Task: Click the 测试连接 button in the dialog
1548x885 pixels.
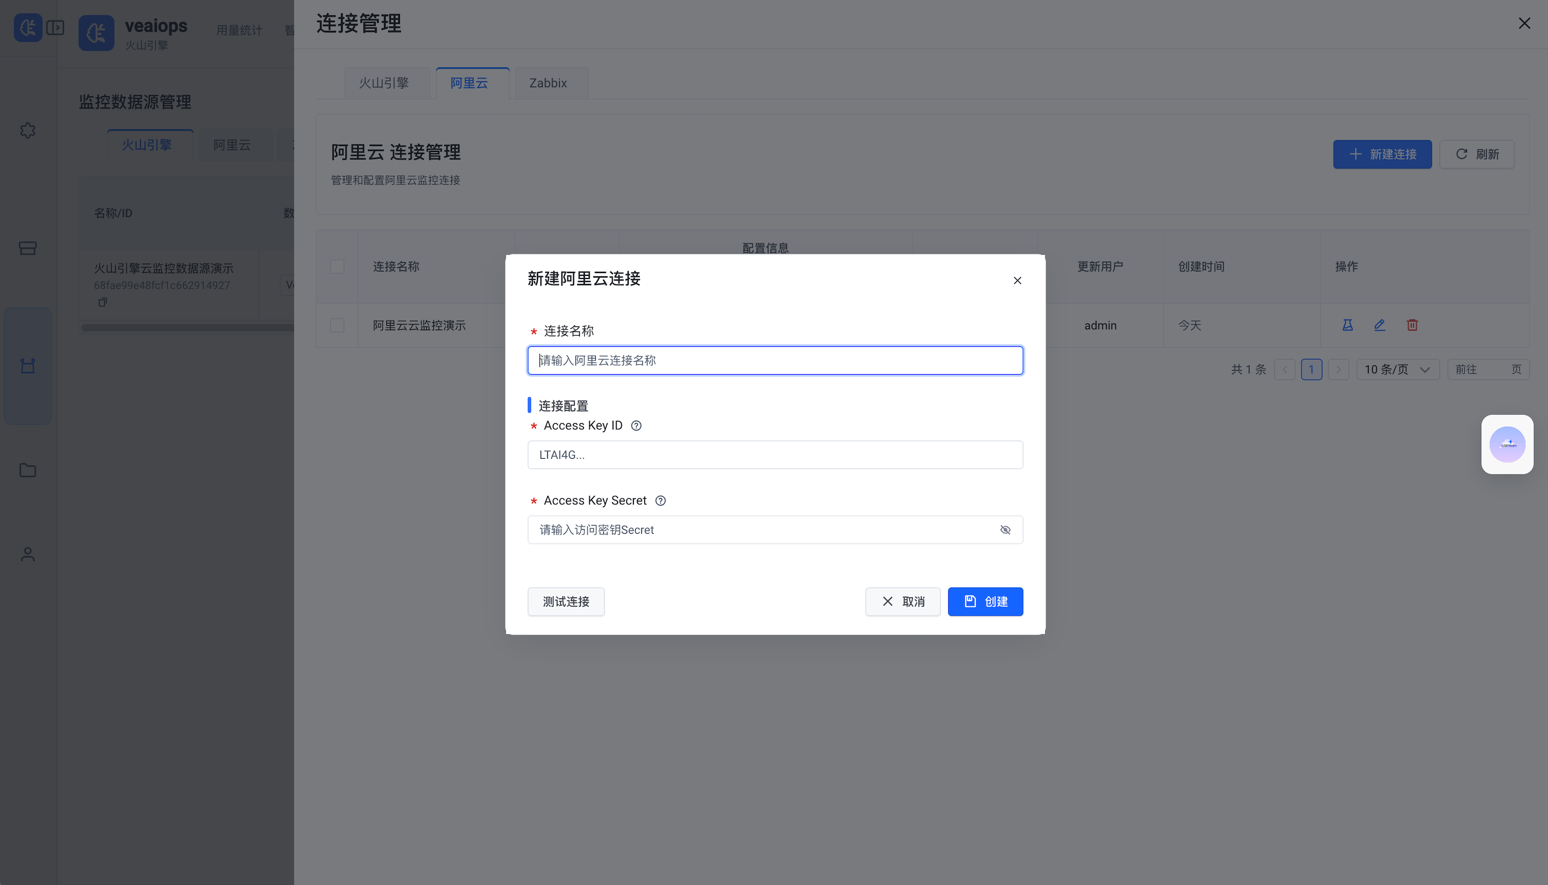Action: pos(565,601)
